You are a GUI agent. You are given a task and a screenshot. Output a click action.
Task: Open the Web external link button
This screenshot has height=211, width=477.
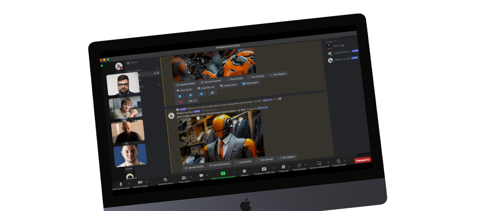[x=192, y=100]
